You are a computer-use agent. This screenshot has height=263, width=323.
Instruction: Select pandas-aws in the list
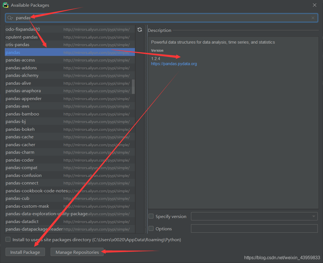coord(70,106)
